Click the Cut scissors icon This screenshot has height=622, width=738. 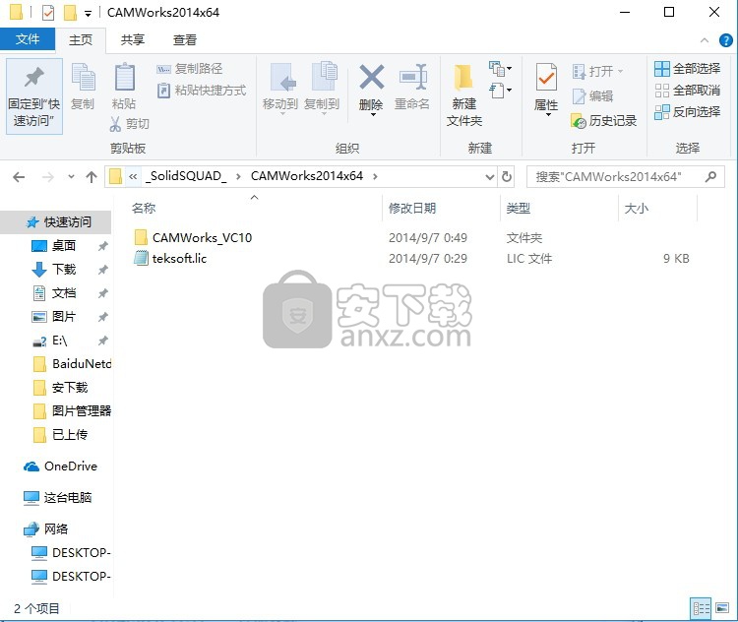115,124
